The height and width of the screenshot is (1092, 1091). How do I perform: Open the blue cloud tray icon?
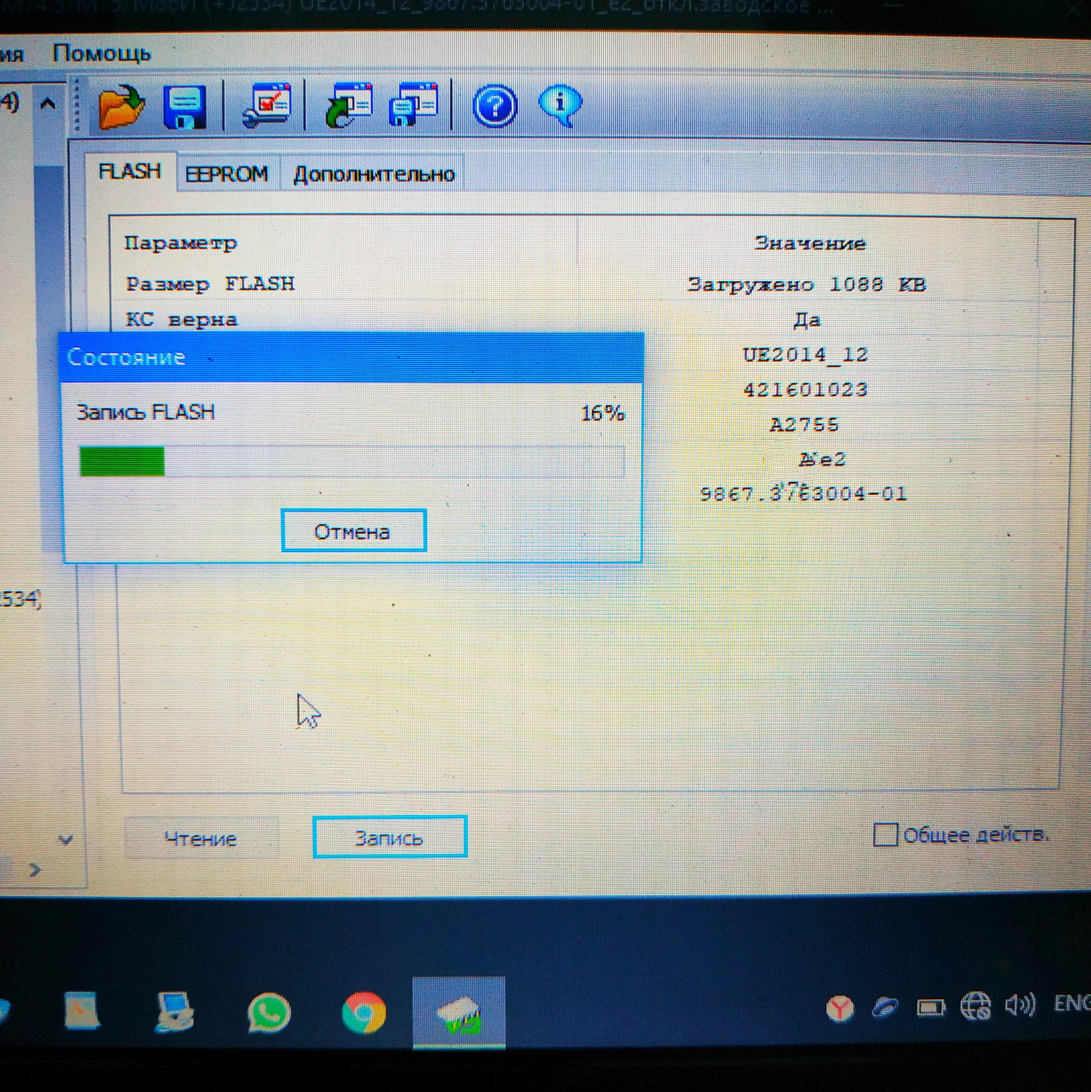(885, 1007)
